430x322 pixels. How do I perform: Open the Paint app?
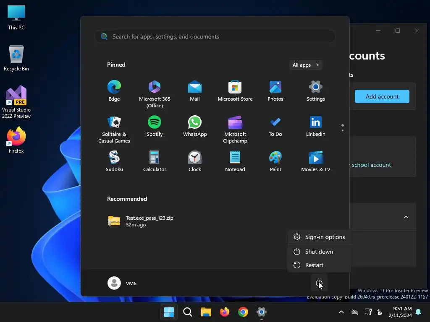(275, 161)
